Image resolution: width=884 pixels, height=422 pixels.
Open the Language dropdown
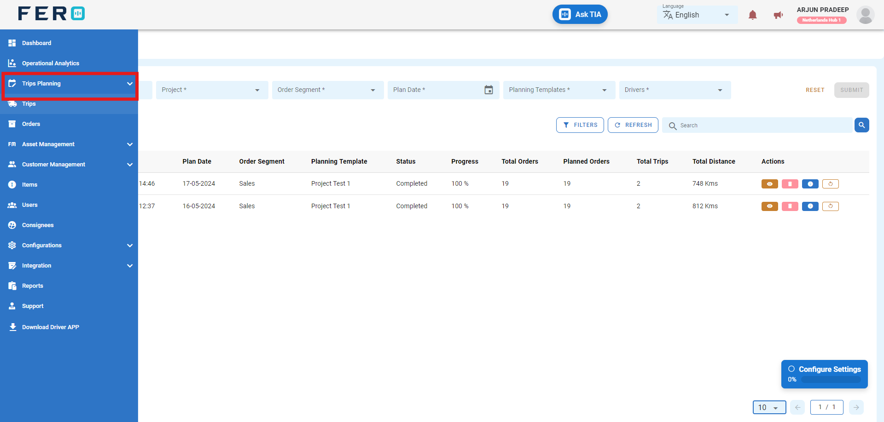(697, 15)
